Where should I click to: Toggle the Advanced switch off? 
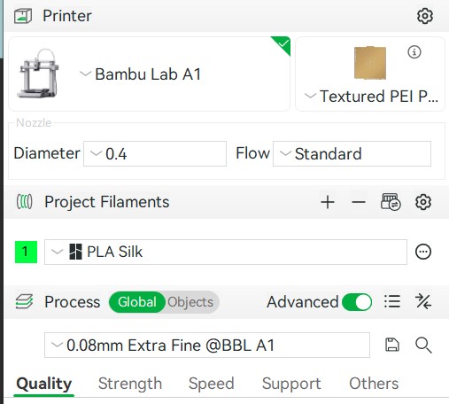tap(357, 302)
